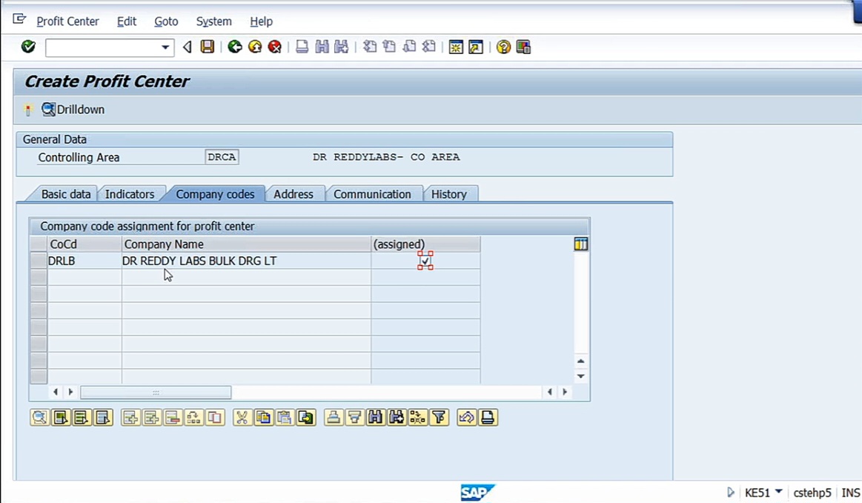The width and height of the screenshot is (862, 503).
Task: Open the Customize local layout icon
Action: [523, 47]
